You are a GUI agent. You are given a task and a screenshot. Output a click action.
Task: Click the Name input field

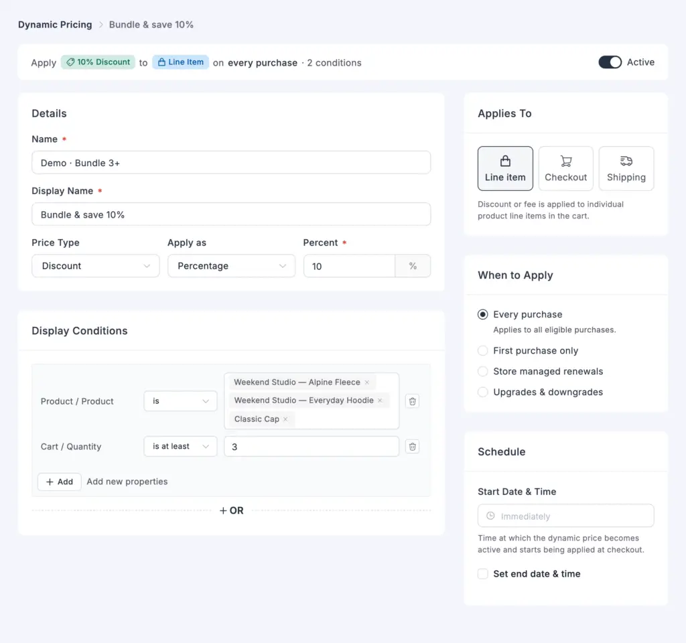231,163
